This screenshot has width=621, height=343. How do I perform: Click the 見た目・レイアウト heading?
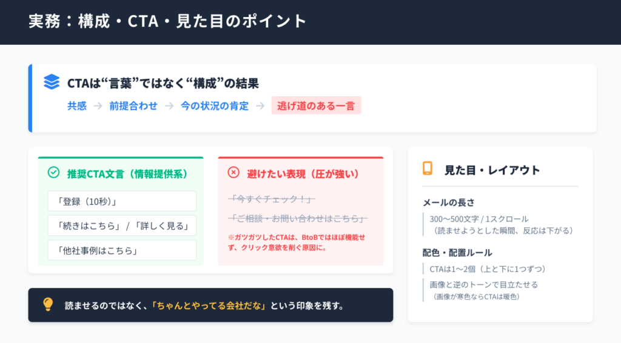coord(492,170)
